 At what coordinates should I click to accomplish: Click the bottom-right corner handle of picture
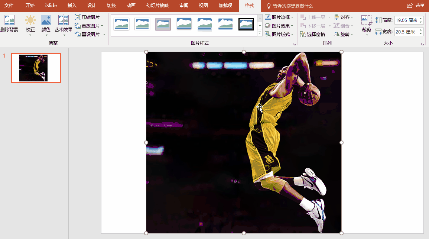(x=341, y=233)
